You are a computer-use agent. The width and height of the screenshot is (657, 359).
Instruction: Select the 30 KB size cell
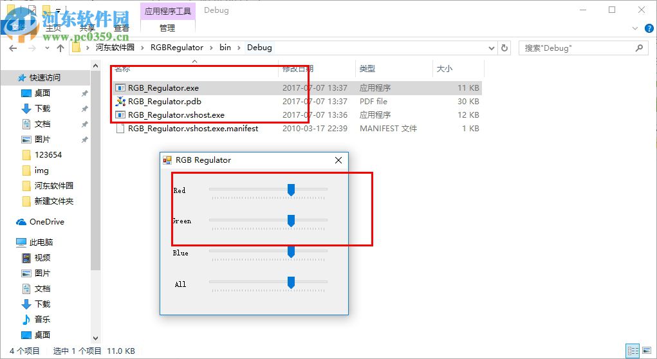click(468, 102)
